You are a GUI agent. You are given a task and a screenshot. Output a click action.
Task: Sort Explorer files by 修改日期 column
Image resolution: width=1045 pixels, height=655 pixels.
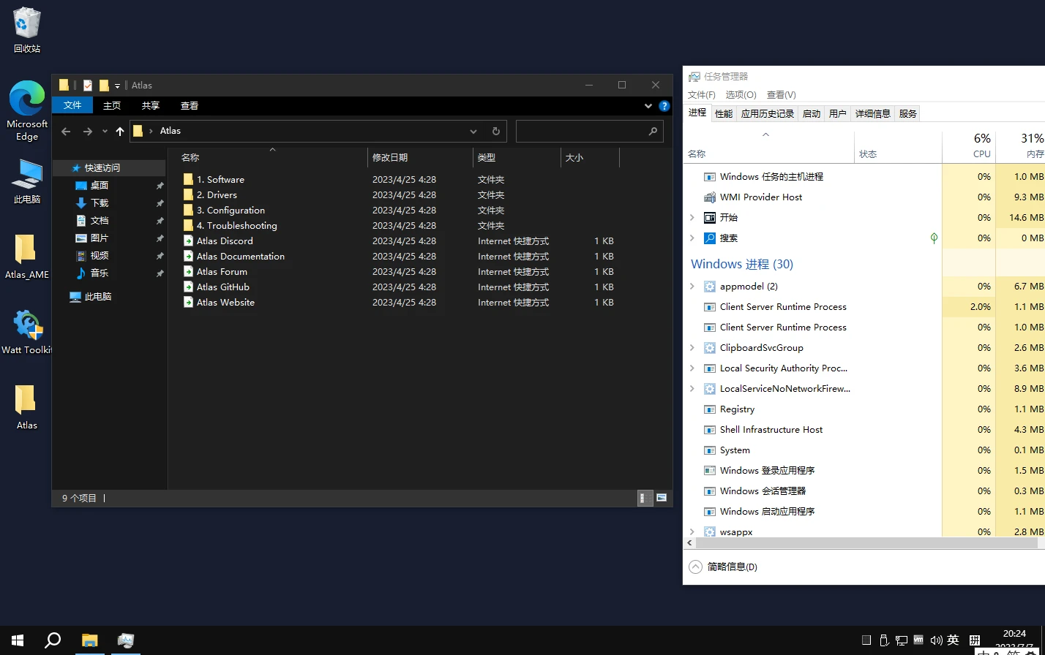pyautogui.click(x=420, y=157)
